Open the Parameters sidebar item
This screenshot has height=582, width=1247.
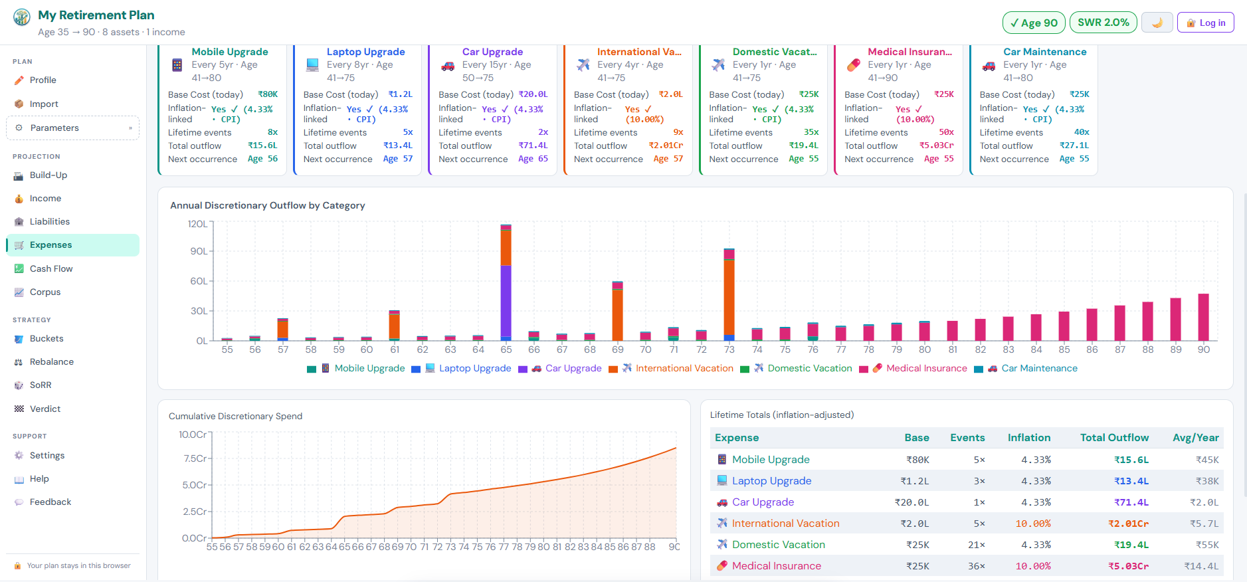(x=73, y=128)
